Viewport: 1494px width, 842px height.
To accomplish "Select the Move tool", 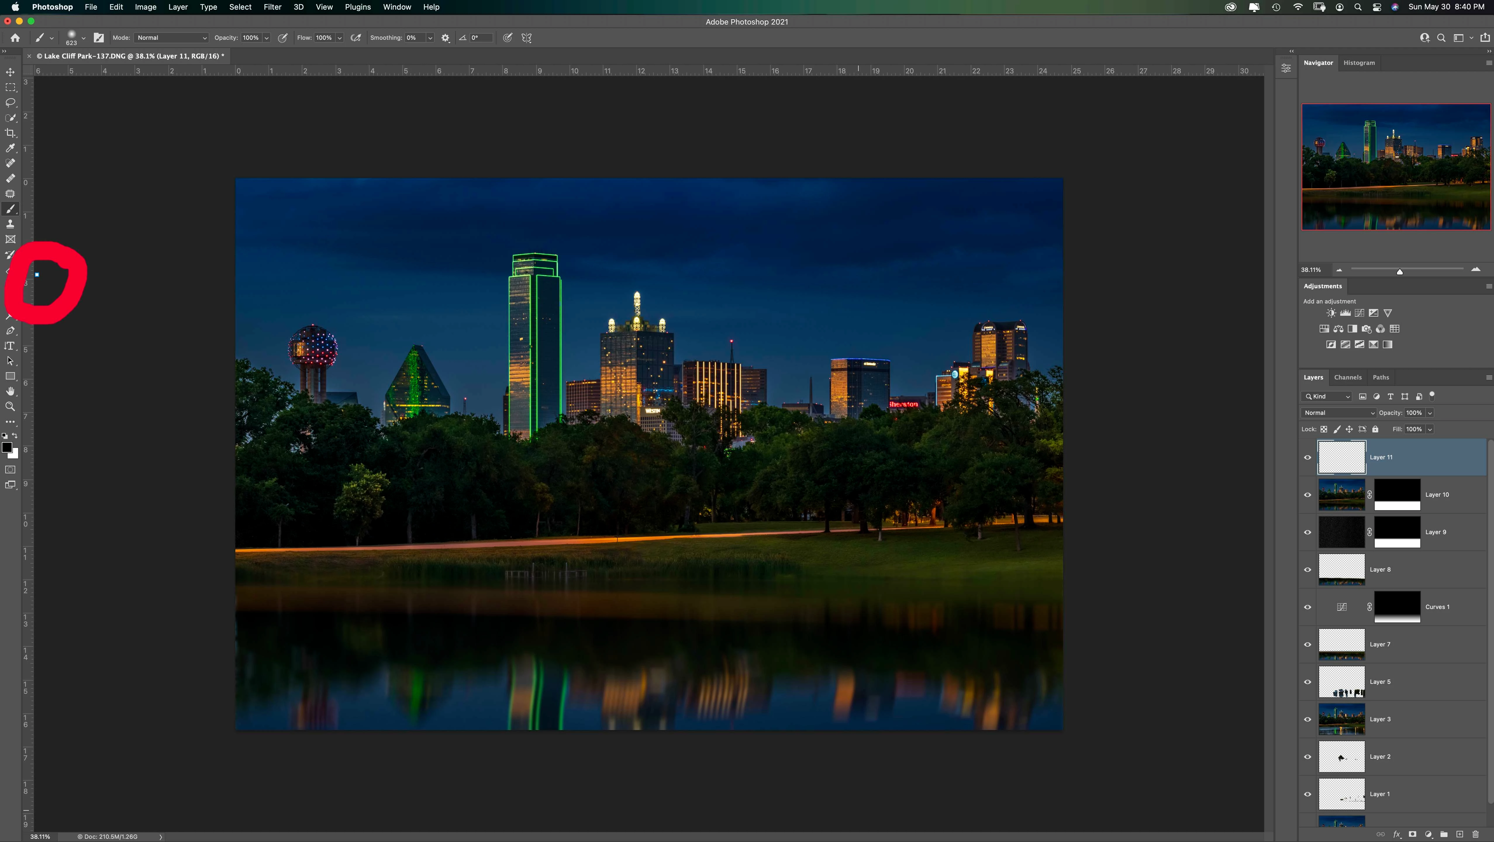I will point(11,72).
